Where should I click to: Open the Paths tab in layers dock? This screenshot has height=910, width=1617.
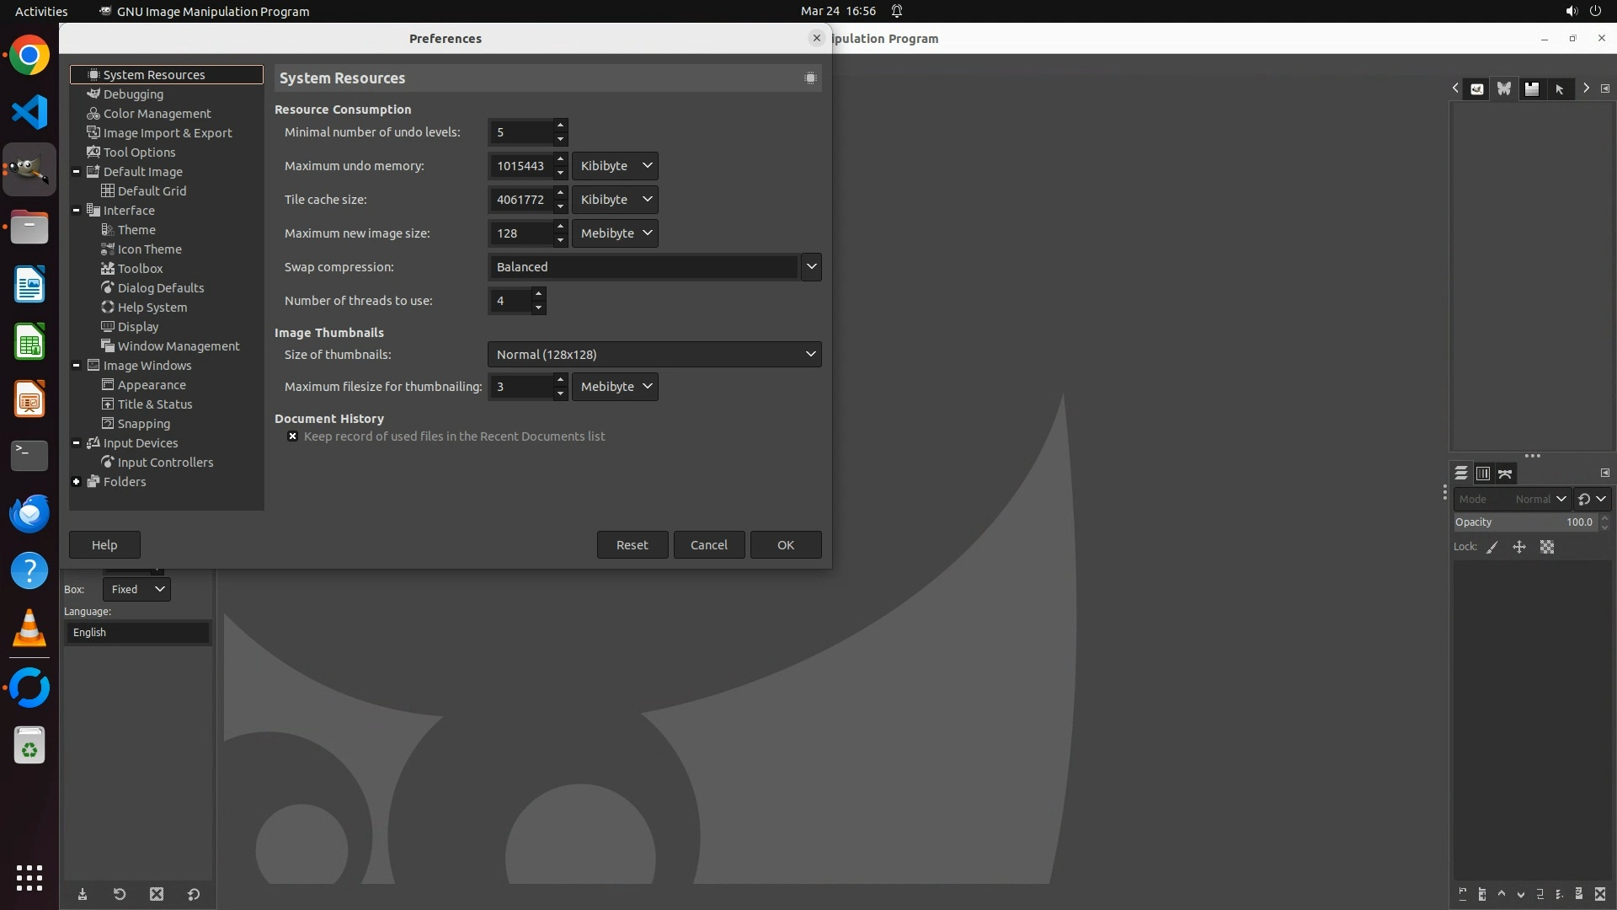point(1505,474)
